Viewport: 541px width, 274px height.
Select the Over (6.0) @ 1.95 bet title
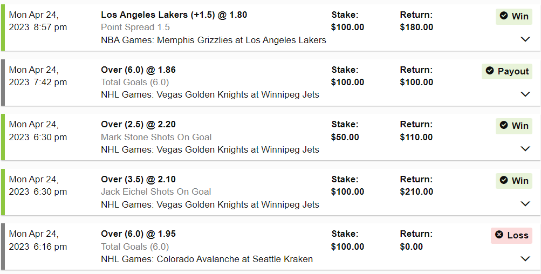pos(138,234)
